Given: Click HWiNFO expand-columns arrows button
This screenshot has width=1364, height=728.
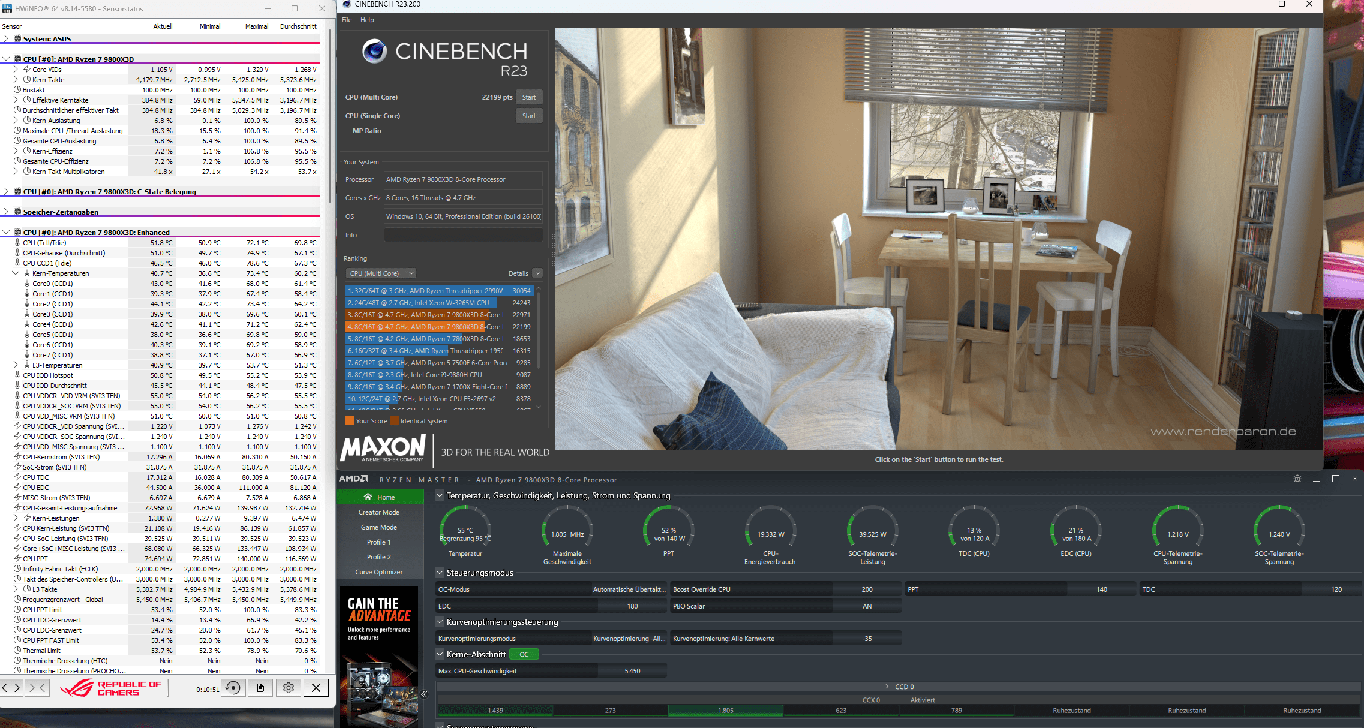Looking at the screenshot, I should coord(11,688).
